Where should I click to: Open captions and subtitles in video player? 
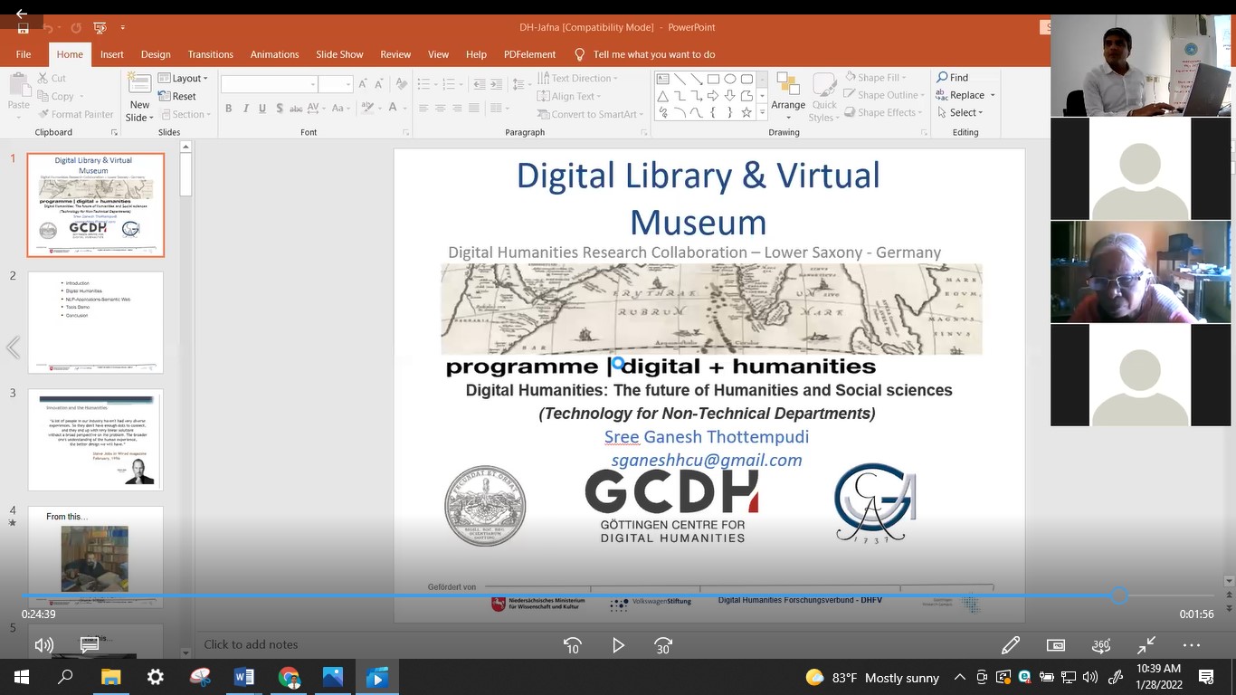click(x=90, y=645)
